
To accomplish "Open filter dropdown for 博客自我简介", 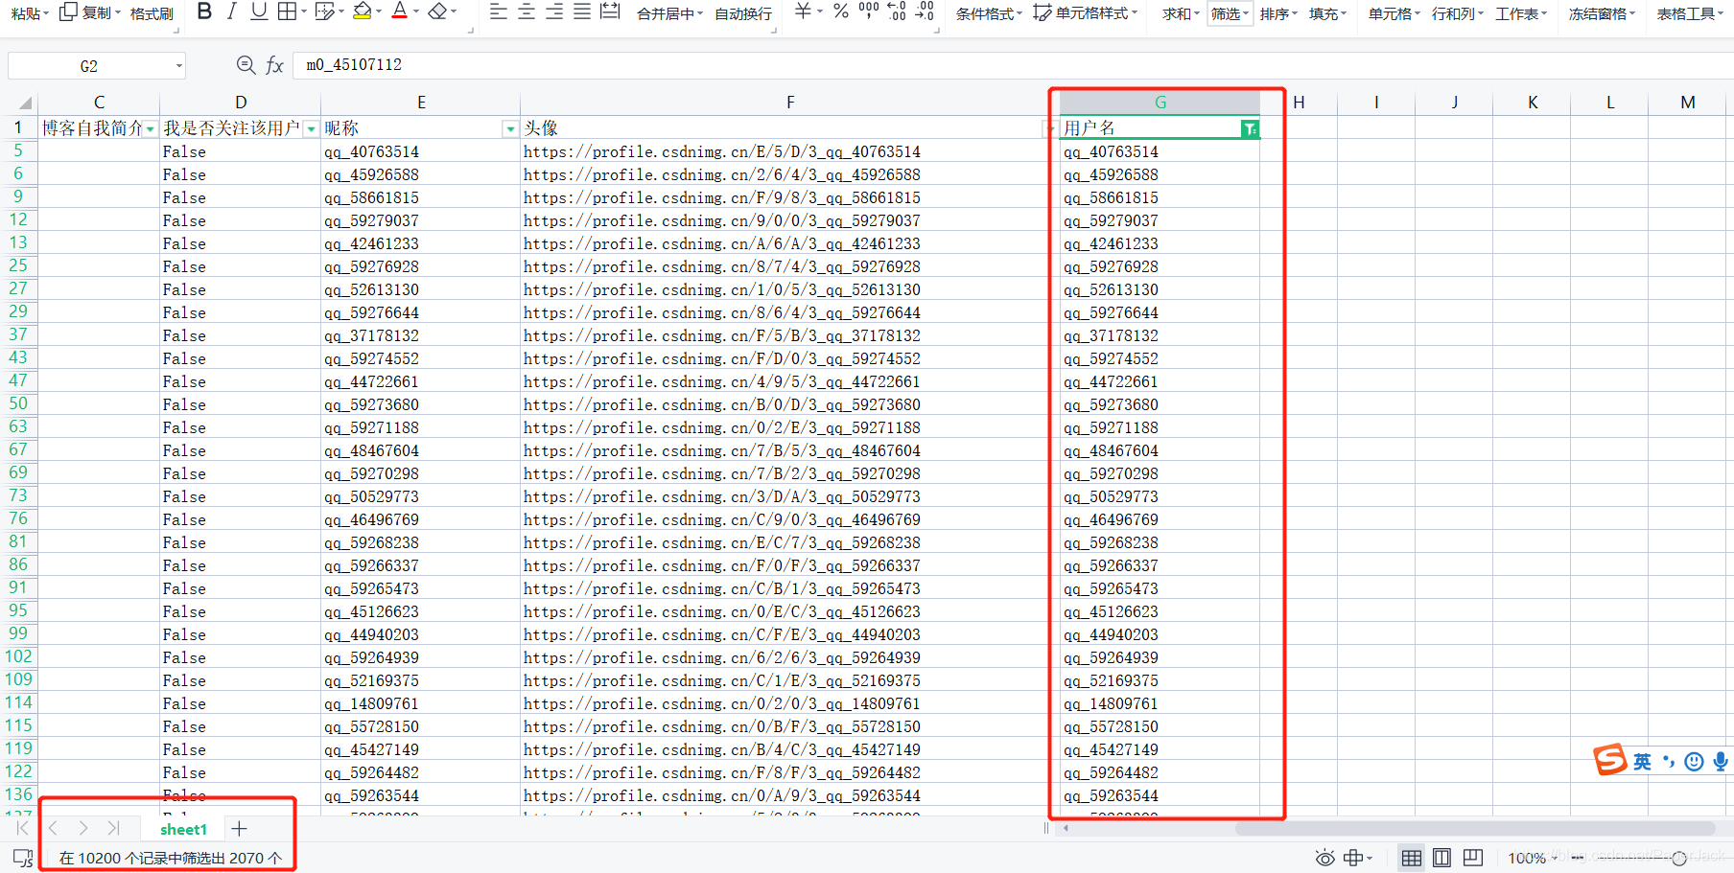I will click(151, 129).
